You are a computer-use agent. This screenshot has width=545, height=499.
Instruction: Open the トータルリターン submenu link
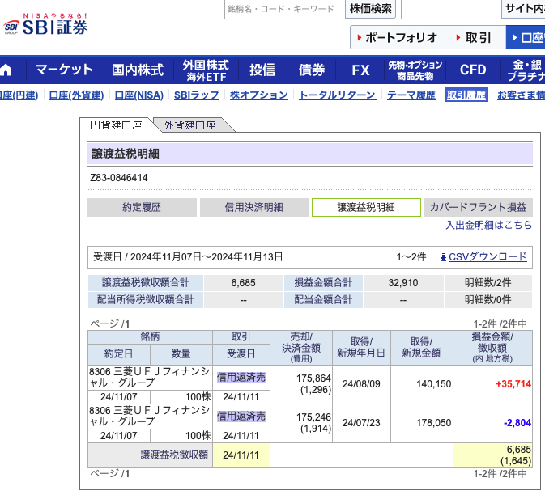coord(337,95)
